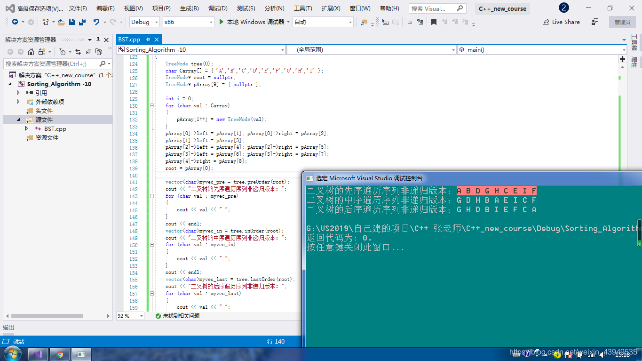Click Pending Changes Filter clock icon
This screenshot has height=361, width=642.
(63, 52)
